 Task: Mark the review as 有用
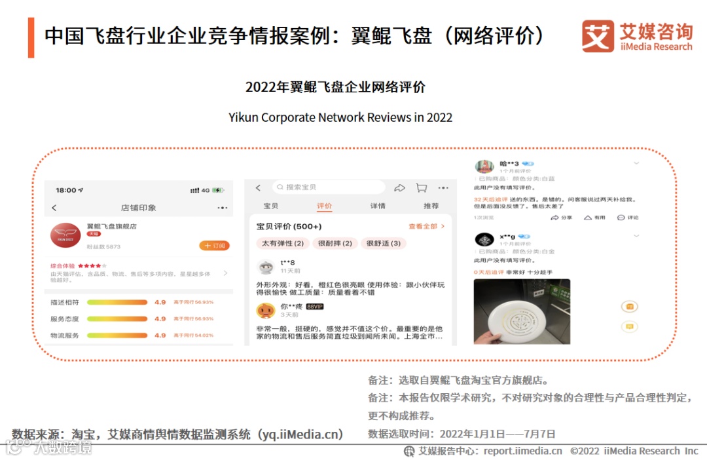tap(594, 218)
